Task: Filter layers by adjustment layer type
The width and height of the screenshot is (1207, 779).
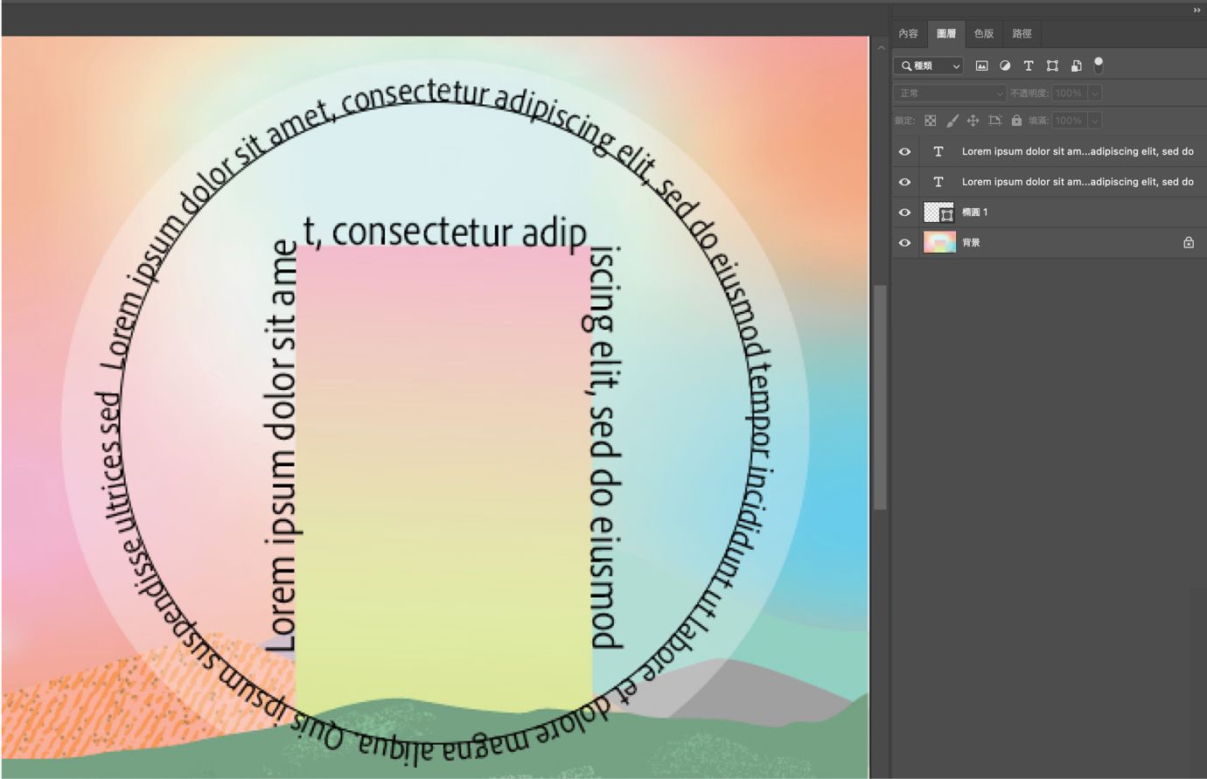Action: tap(1005, 66)
